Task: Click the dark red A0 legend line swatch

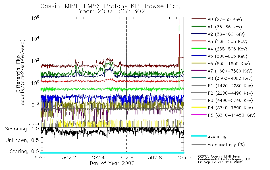Action: [x=199, y=19]
